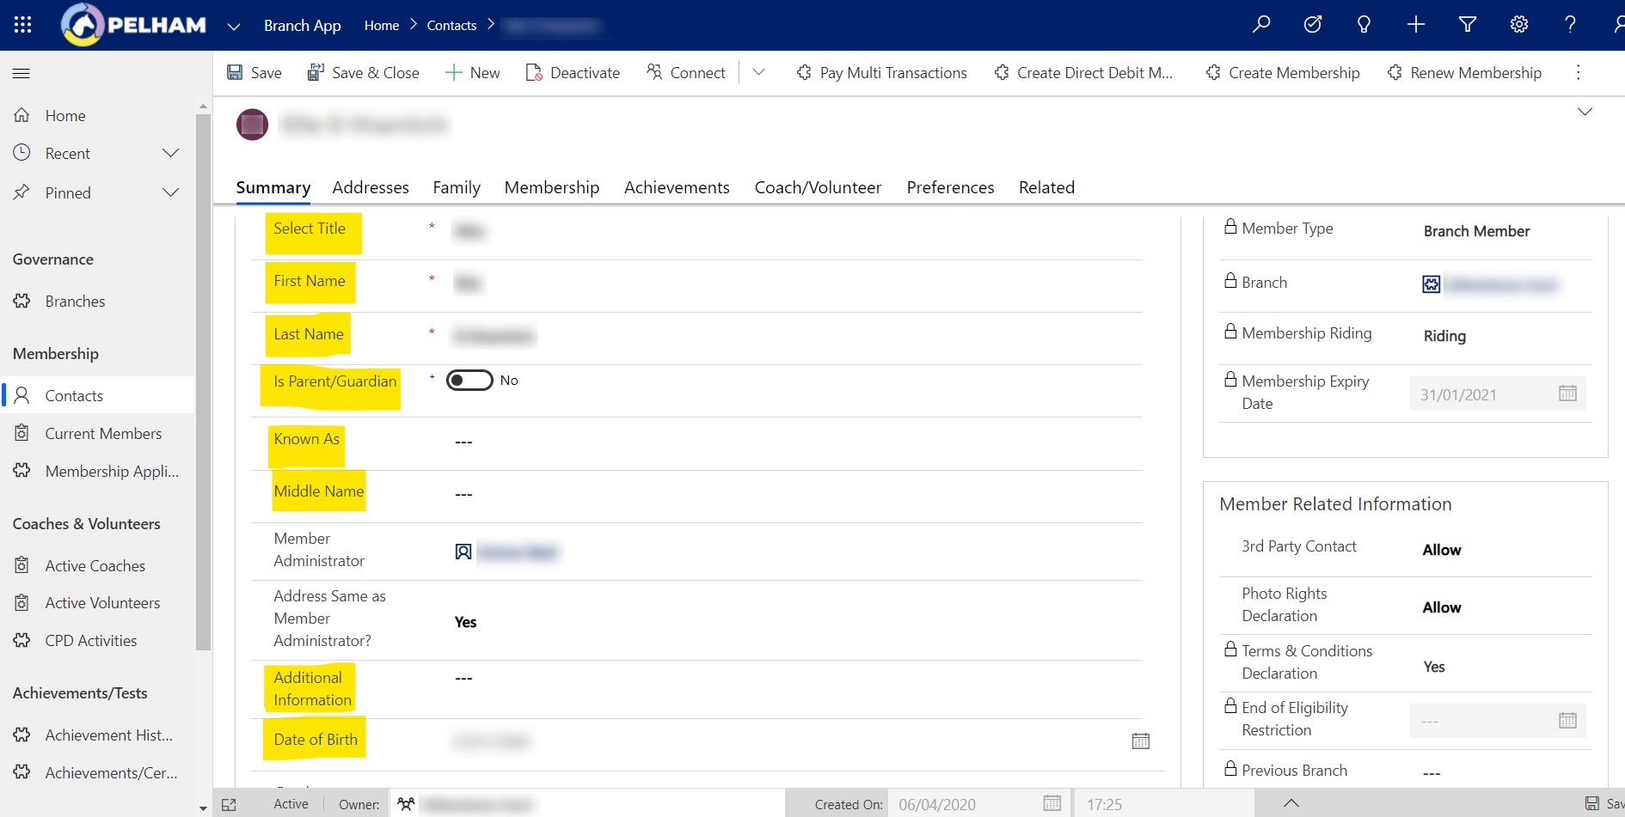This screenshot has height=817, width=1625.
Task: Select Current Members in the sidebar
Action: tap(103, 433)
